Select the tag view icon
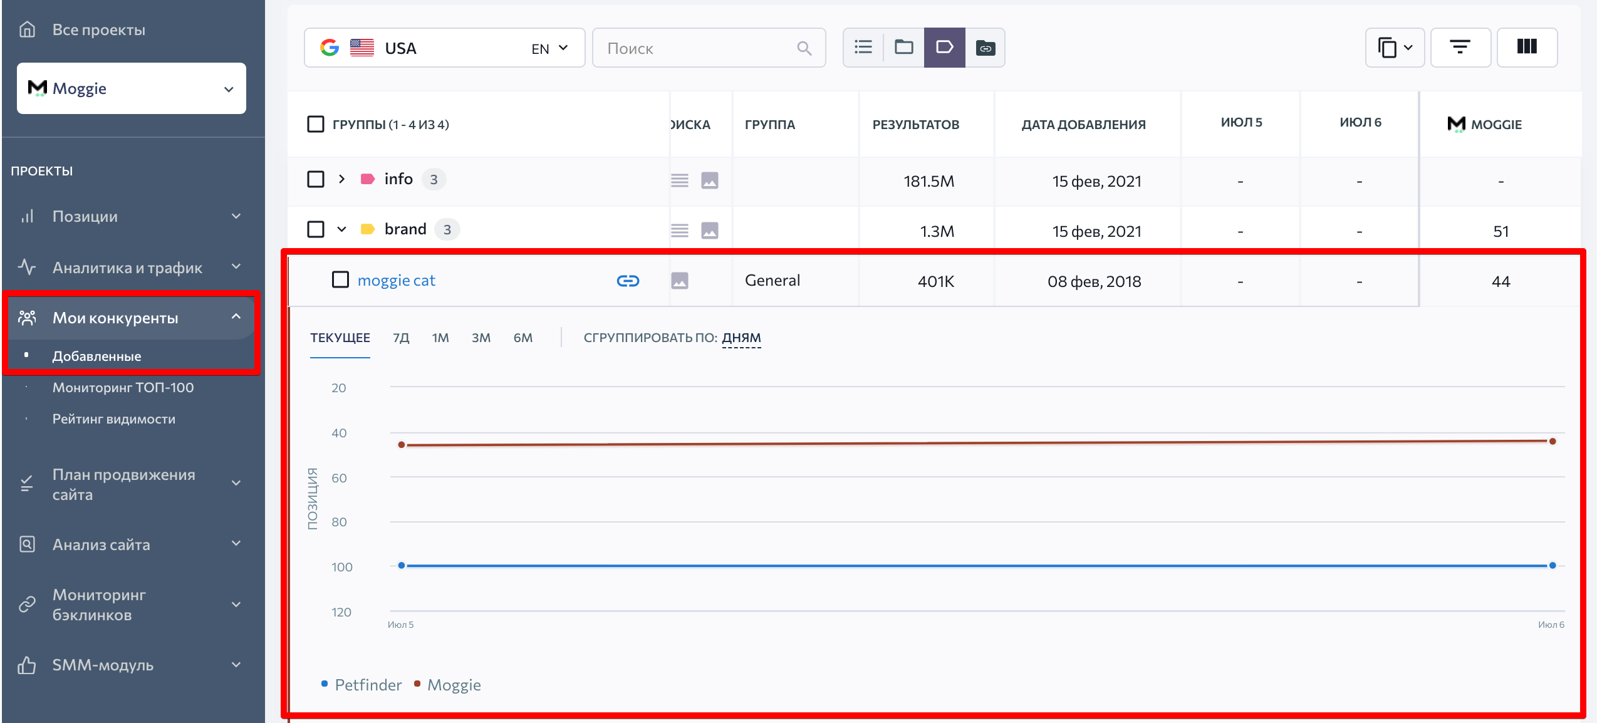This screenshot has height=723, width=1597. pos(945,47)
